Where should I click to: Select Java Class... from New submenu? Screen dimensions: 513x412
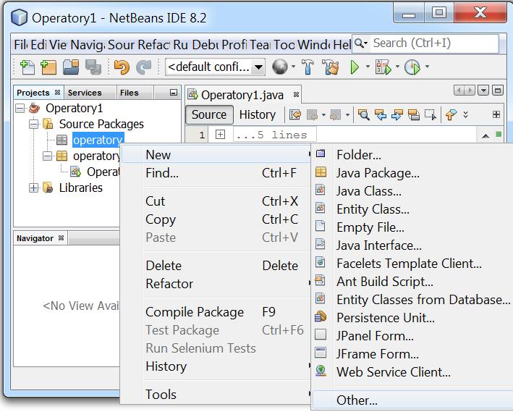(x=412, y=191)
